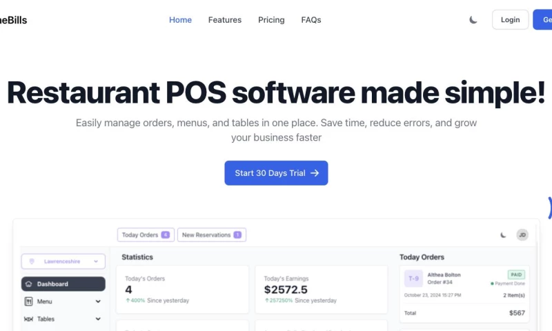Select the New Reservations tab in preview
Image resolution: width=552 pixels, height=331 pixels.
(212, 235)
